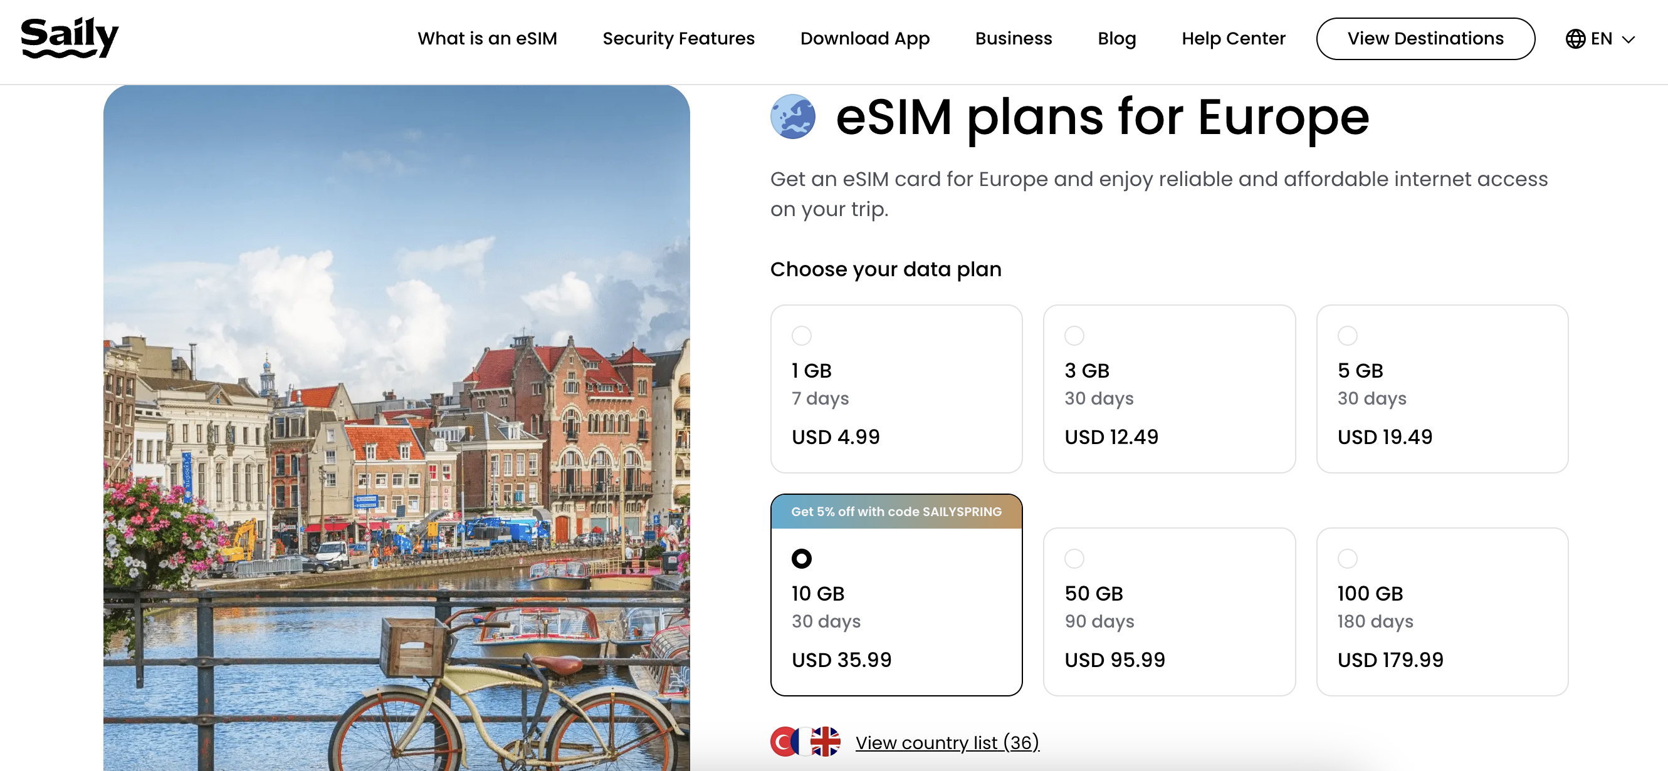Open Security Features menu item
The width and height of the screenshot is (1668, 771).
678,39
